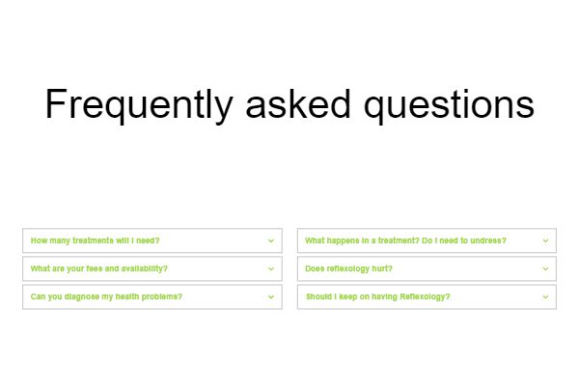Screen dimensions: 579x367
Task: Select the green text 'Does reflexology hurt?'
Action: coord(348,268)
